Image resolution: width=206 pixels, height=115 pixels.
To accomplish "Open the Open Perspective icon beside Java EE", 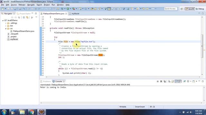I will [x=182, y=9].
